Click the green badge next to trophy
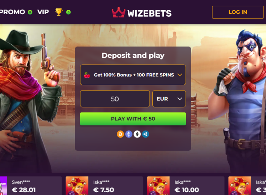266x195 pixels. click(68, 12)
